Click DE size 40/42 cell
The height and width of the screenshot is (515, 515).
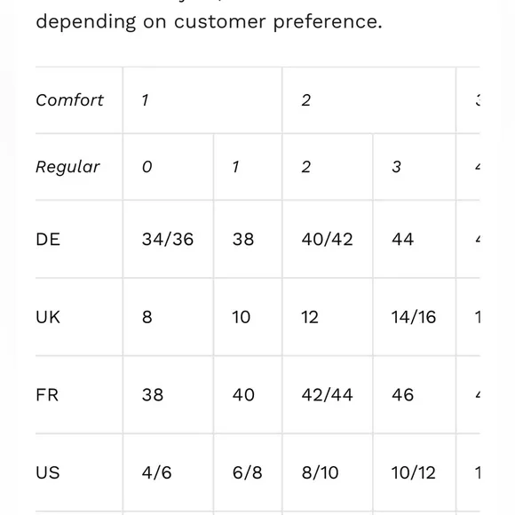[327, 239]
